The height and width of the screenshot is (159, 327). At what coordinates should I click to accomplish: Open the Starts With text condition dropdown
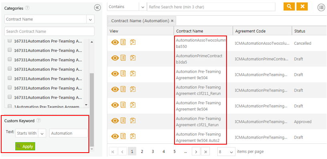click(x=42, y=133)
